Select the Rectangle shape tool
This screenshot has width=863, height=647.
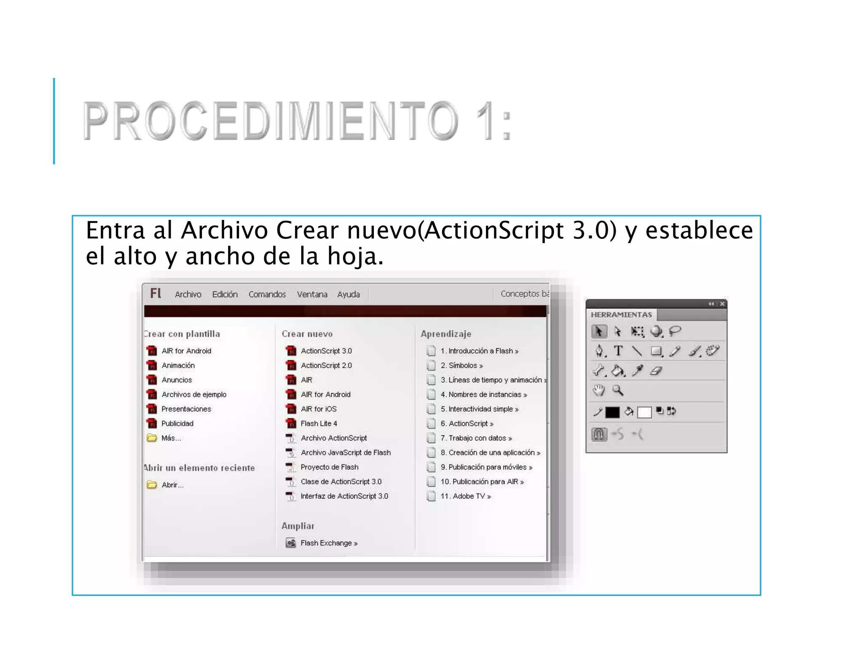click(657, 351)
